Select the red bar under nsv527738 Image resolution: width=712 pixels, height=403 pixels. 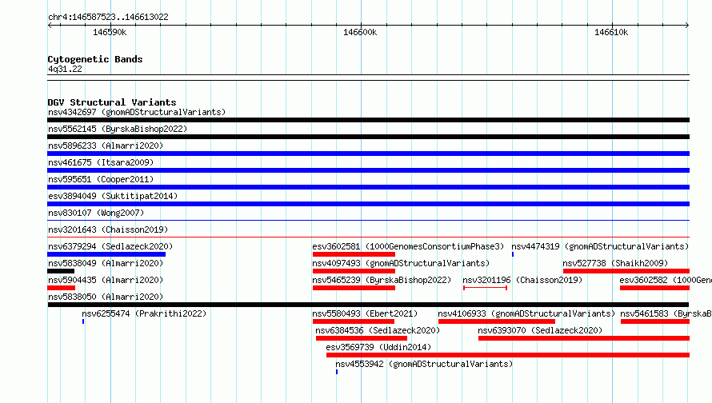[x=626, y=271]
